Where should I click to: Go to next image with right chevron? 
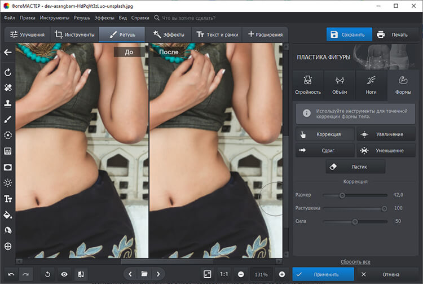coord(158,274)
